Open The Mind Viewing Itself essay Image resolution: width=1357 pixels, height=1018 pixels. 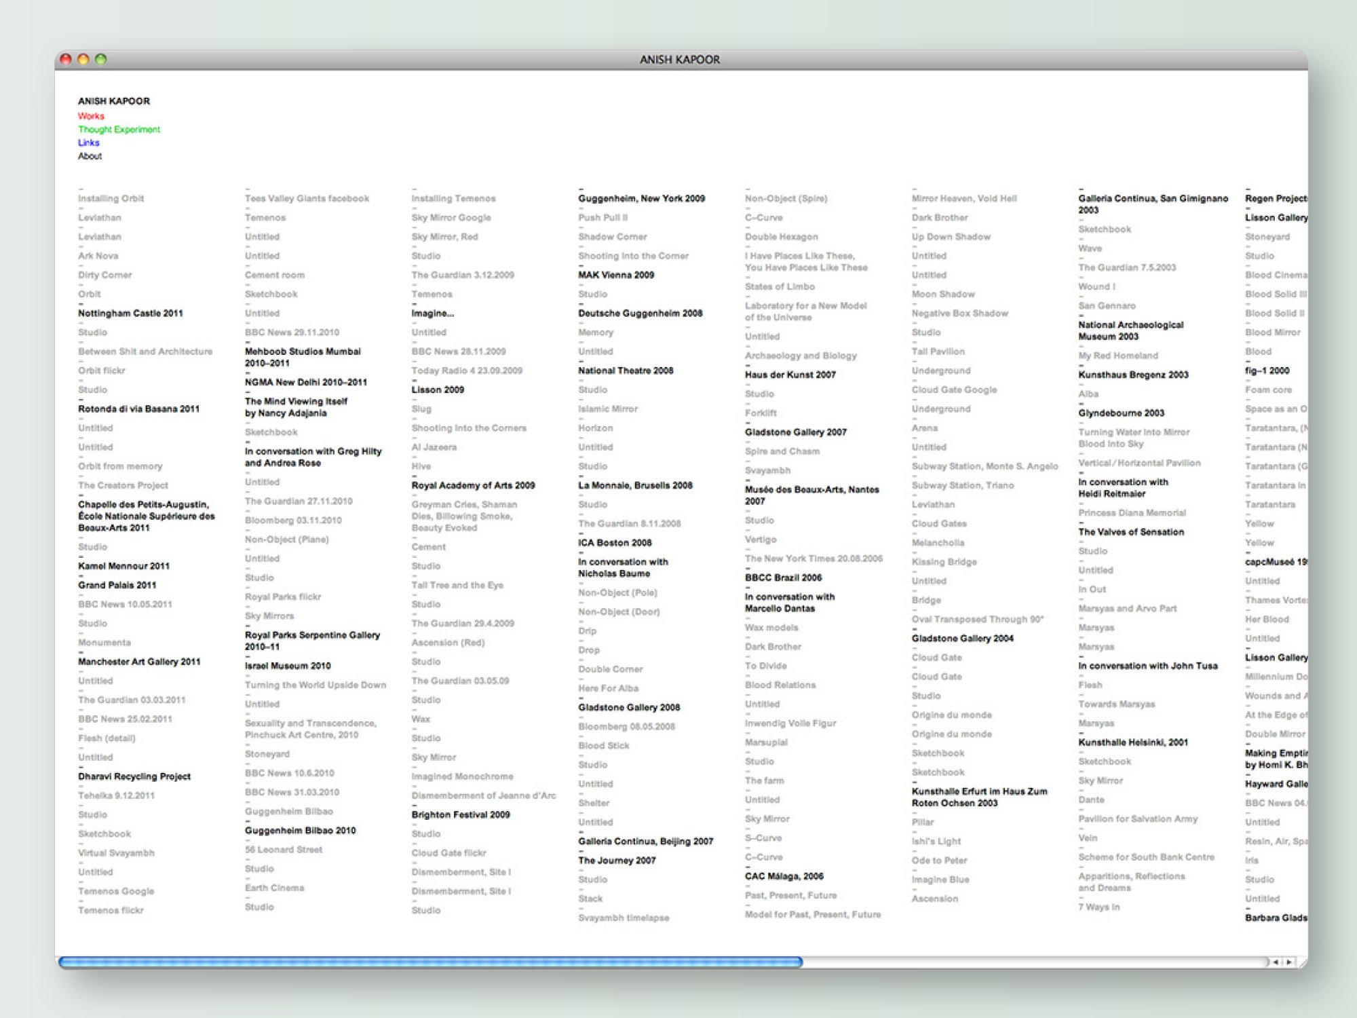tap(296, 407)
